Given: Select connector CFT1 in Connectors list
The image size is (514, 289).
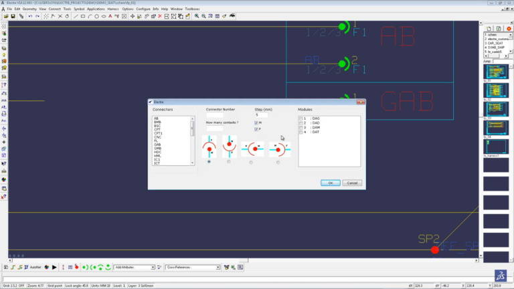Looking at the screenshot, I should (x=158, y=133).
